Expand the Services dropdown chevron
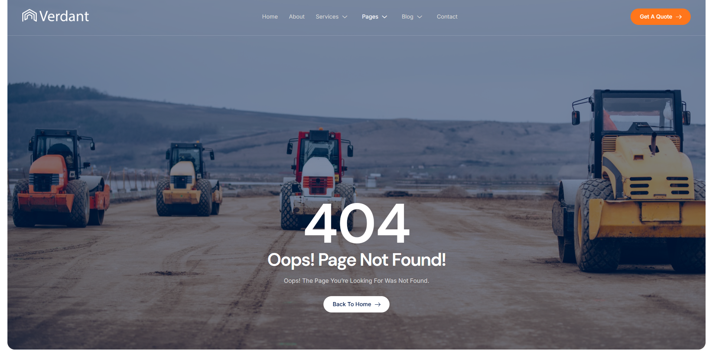Viewport: 713px width, 357px height. 345,17
